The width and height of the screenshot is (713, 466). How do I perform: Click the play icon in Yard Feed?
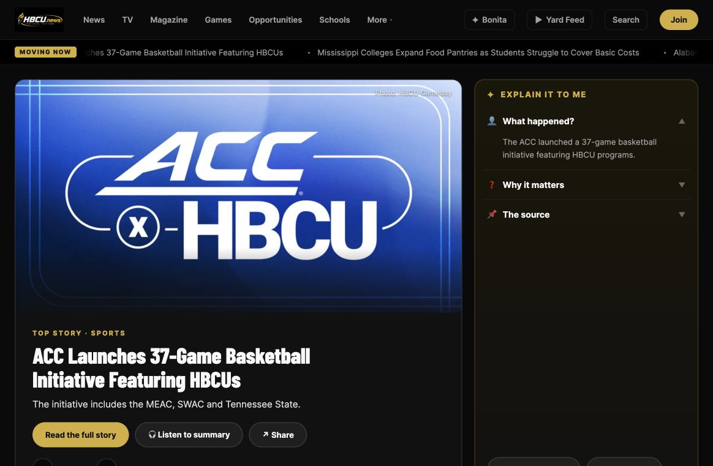(538, 20)
